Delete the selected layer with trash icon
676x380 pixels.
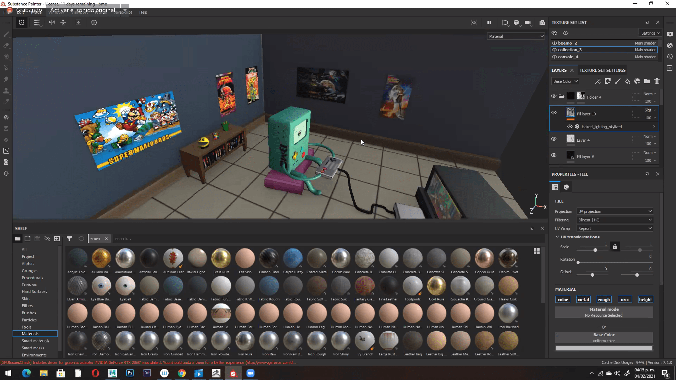click(657, 81)
